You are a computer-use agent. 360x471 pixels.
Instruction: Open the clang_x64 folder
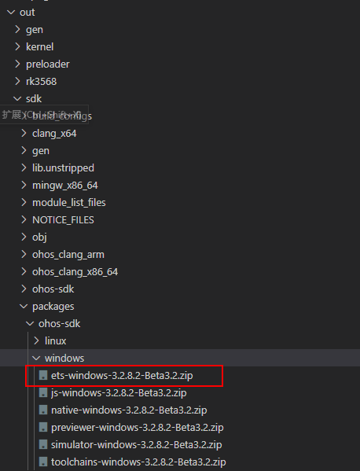pos(54,134)
